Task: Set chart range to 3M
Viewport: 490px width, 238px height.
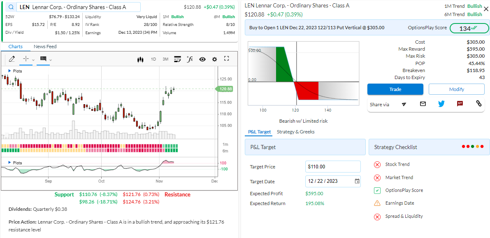Action: (x=165, y=59)
